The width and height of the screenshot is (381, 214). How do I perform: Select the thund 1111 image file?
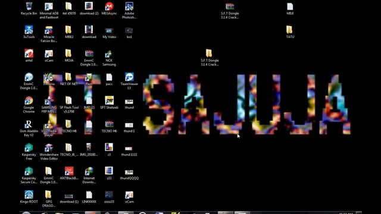(x=129, y=149)
